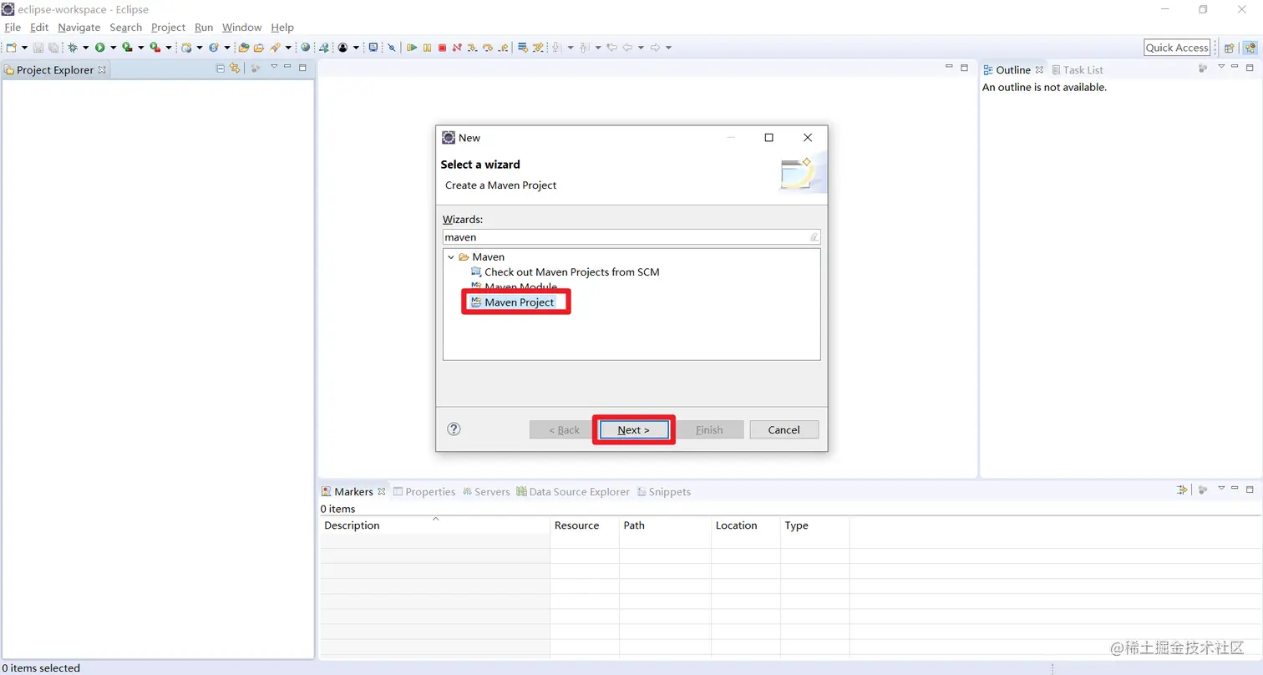Click the Location column header in Markers
The image size is (1263, 675).
[745, 525]
